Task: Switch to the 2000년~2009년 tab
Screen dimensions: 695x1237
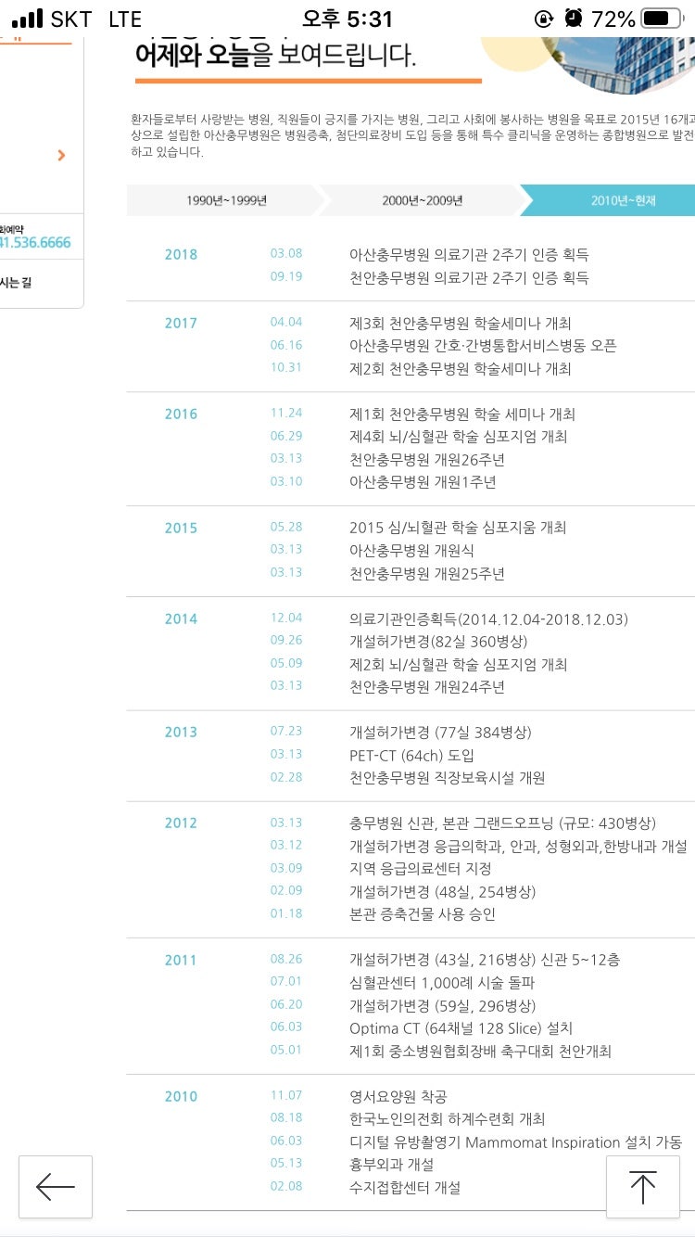Action: (x=422, y=200)
